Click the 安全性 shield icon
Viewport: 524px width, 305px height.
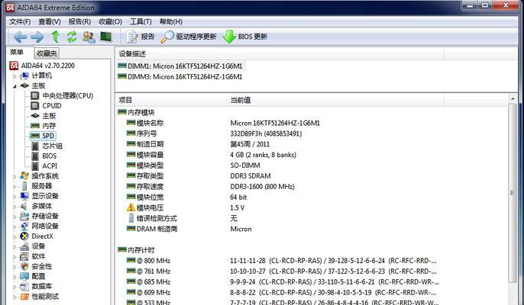[x=24, y=266]
